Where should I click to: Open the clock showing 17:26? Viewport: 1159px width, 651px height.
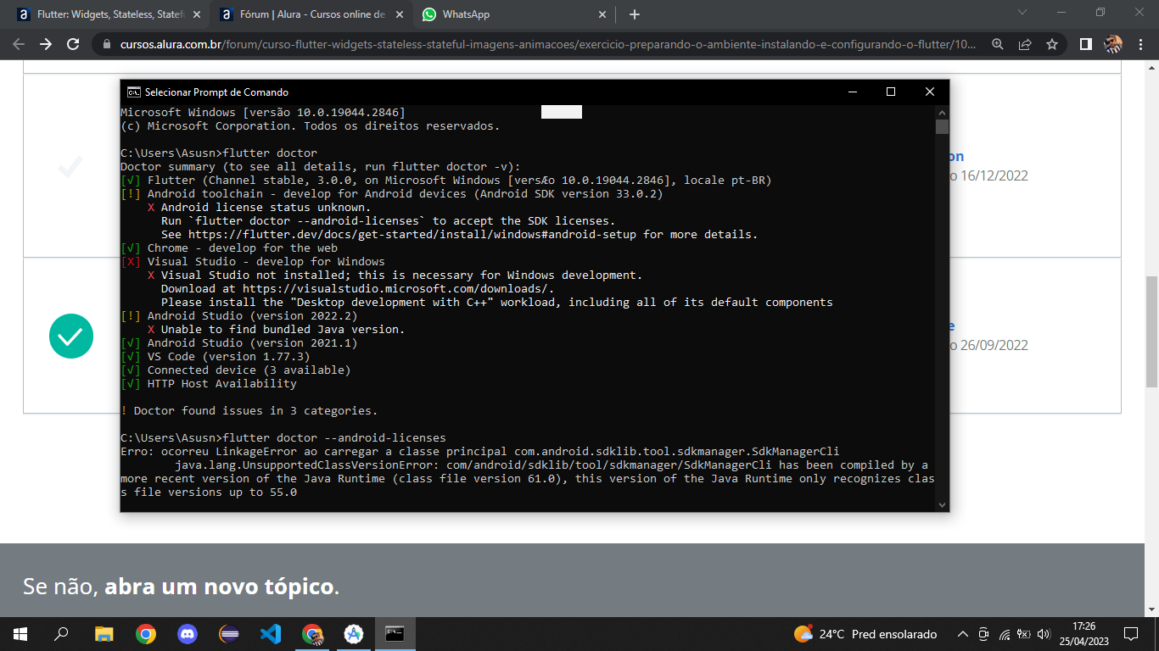pyautogui.click(x=1083, y=634)
